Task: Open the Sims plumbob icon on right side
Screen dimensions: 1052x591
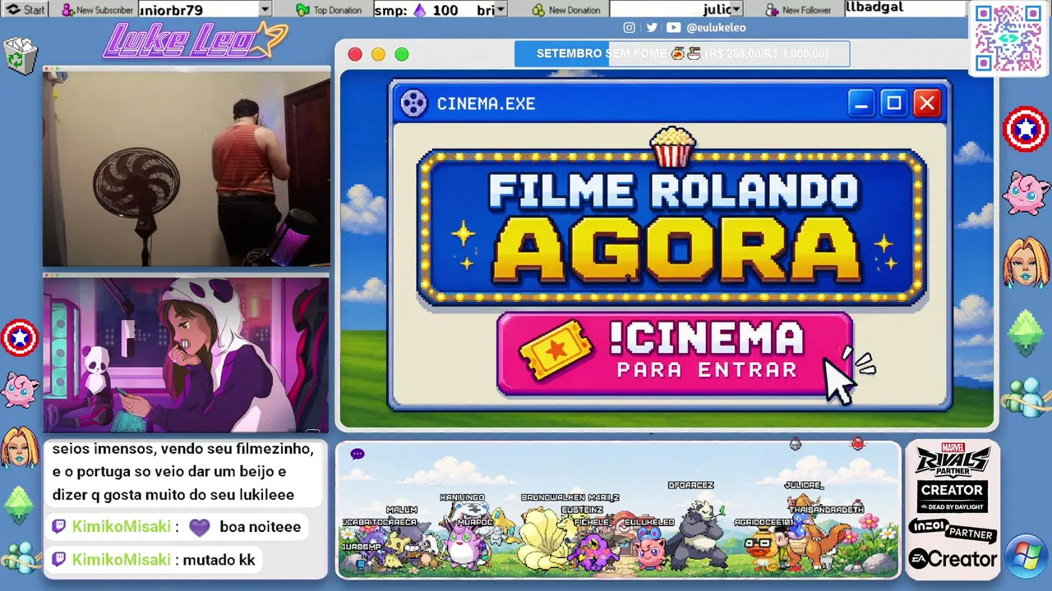Action: pyautogui.click(x=1026, y=332)
